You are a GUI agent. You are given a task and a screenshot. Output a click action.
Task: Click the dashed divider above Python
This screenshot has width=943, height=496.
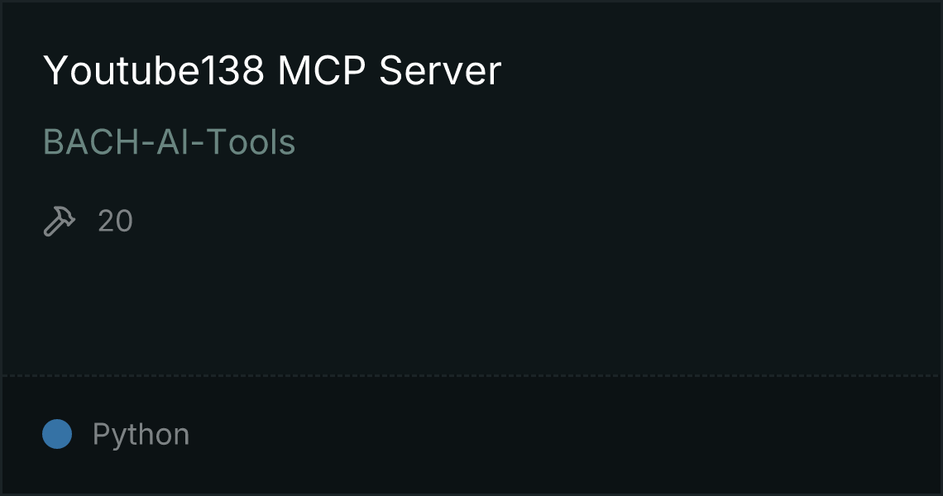tap(471, 376)
